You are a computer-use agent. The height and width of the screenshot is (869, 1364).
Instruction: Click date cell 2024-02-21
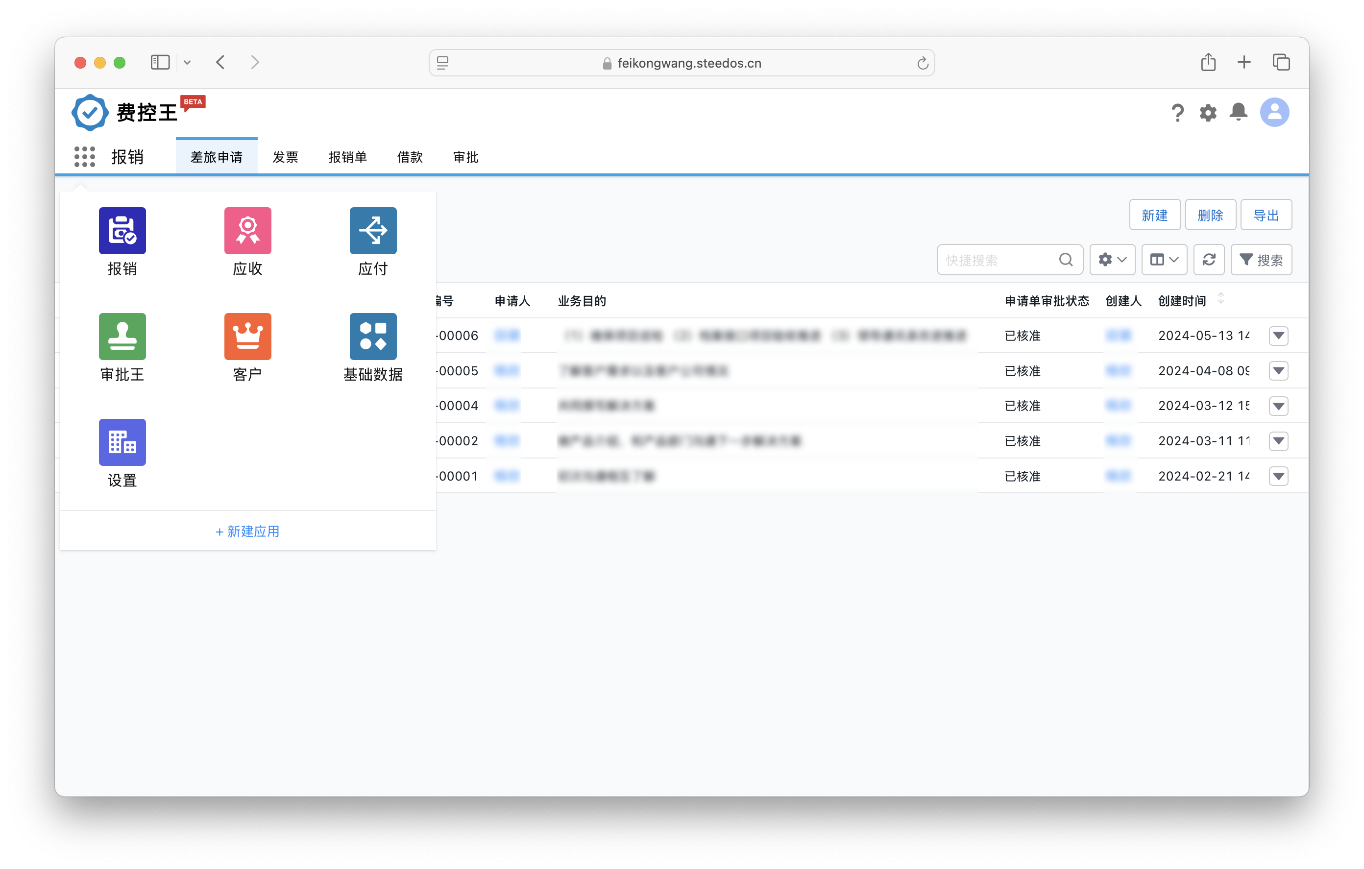[1204, 477]
